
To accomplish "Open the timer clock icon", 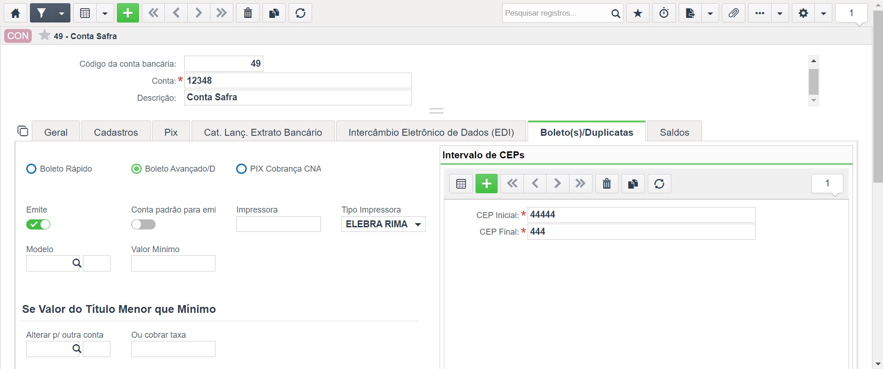I will tap(664, 13).
